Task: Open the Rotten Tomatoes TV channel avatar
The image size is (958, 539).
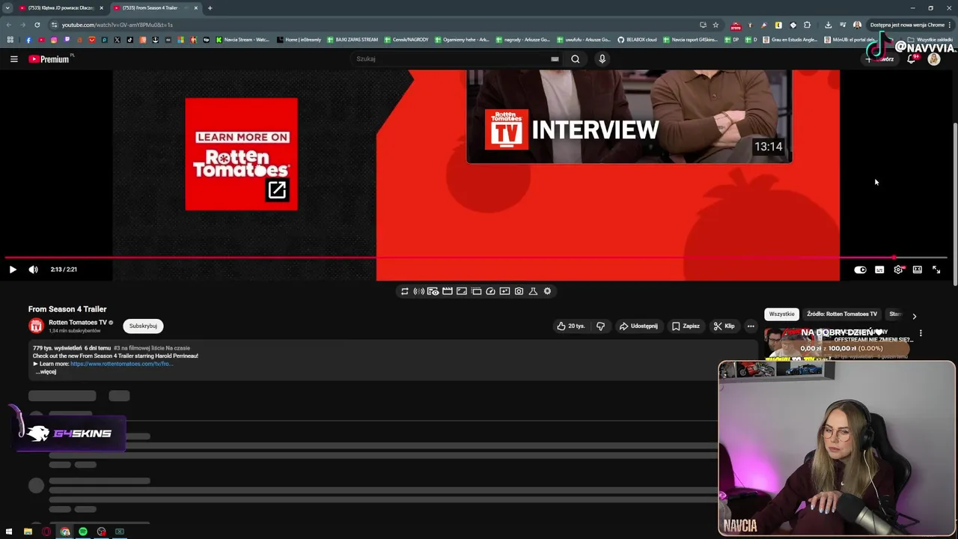Action: coord(36,326)
